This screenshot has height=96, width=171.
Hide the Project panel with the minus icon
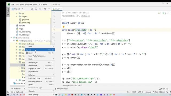click(49, 9)
